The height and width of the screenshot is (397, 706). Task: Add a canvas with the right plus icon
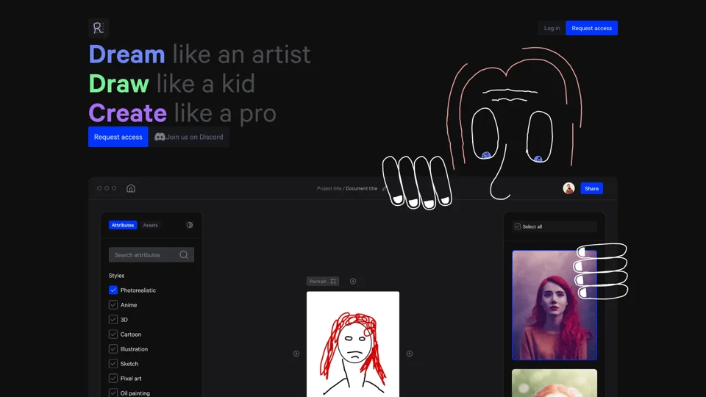(x=410, y=354)
